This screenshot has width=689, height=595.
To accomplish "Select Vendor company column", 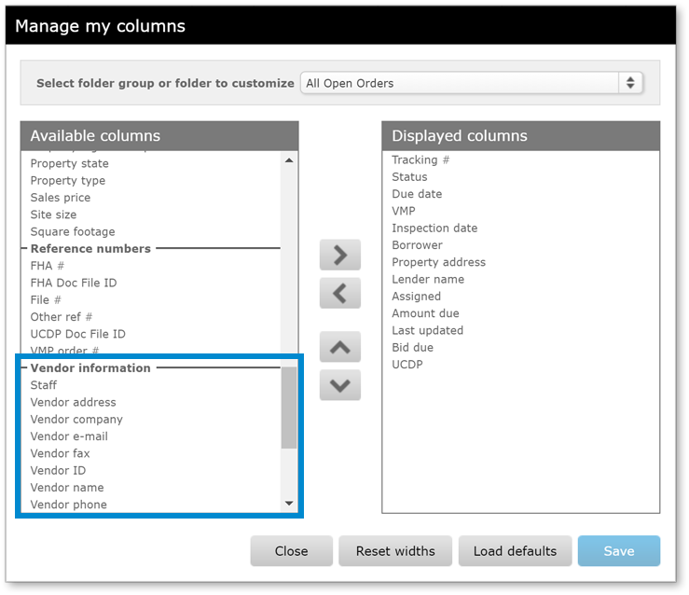I will point(76,420).
